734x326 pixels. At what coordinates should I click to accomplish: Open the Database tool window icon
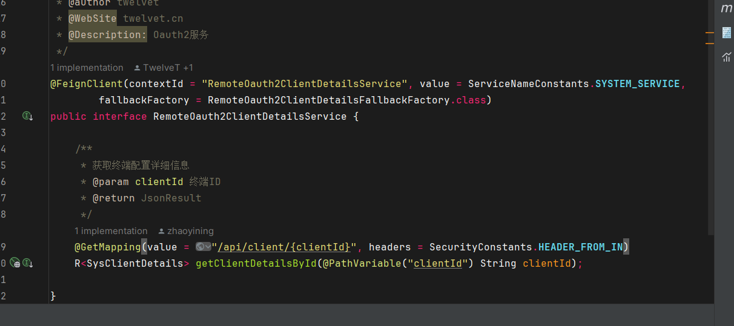(726, 33)
